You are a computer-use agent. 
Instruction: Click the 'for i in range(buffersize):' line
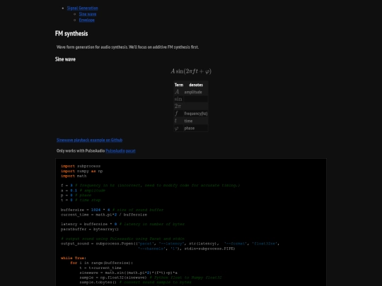point(102,263)
